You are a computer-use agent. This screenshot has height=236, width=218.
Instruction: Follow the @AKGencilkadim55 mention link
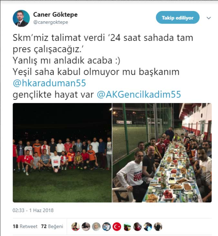point(139,94)
